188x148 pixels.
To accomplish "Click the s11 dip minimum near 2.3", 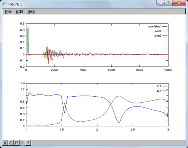I will tap(119, 123).
